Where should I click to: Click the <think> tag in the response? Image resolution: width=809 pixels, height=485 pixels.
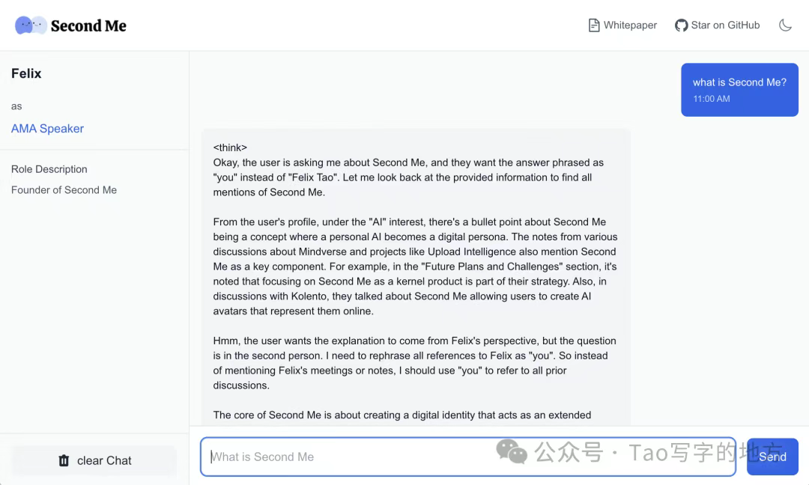(230, 147)
